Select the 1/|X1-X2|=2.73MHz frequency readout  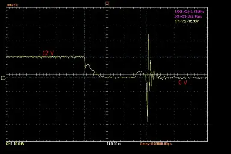[x=190, y=12]
